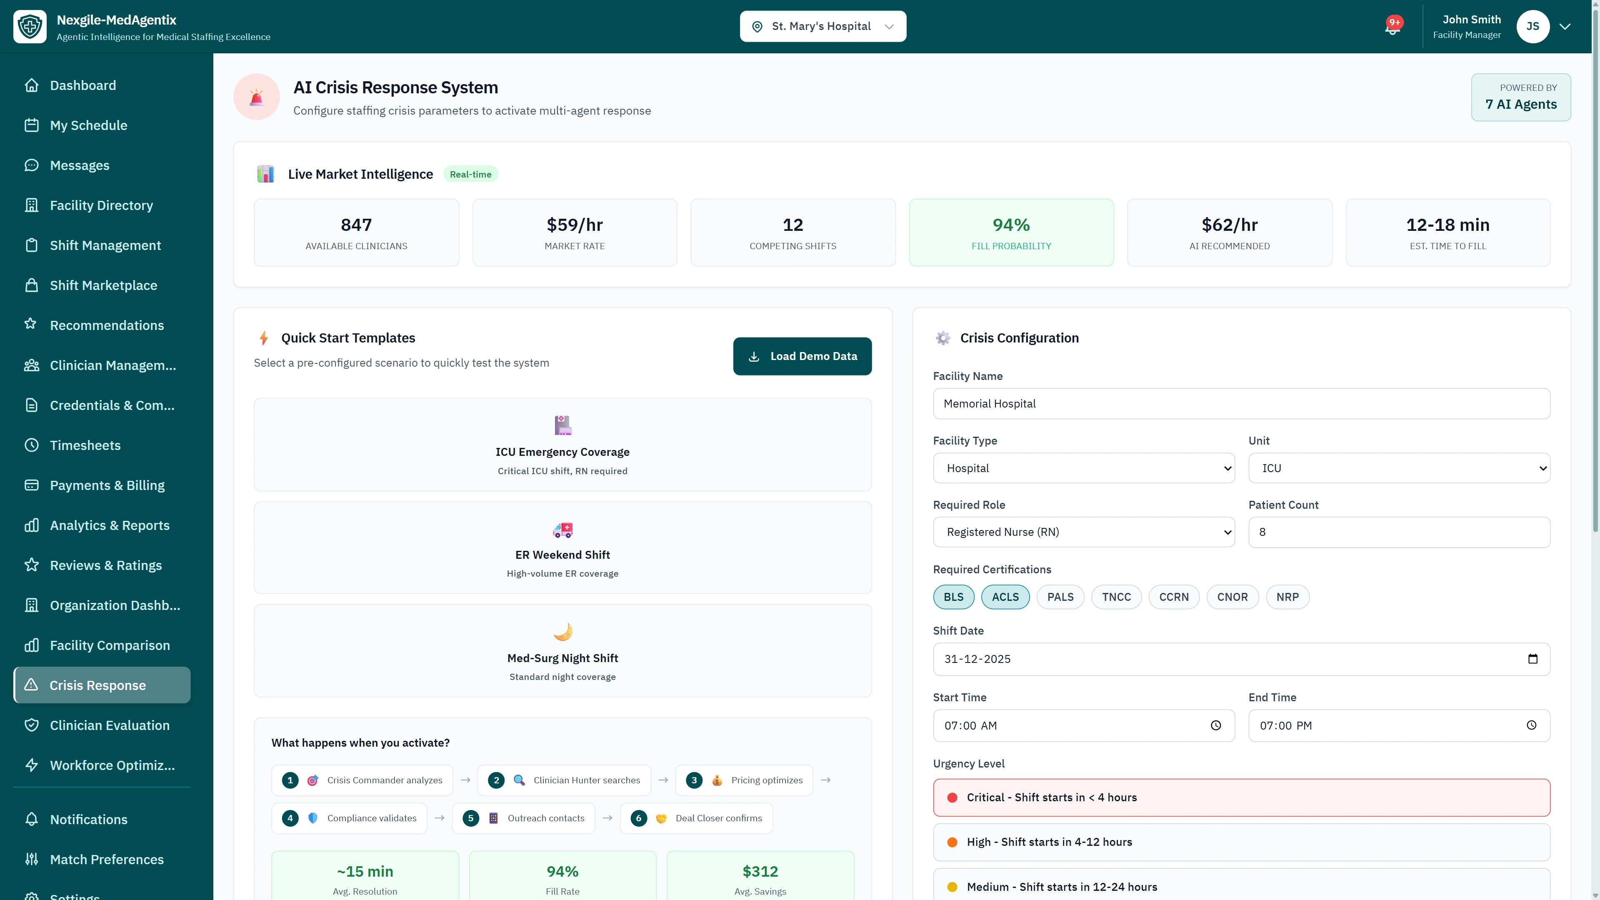Go to the My Schedule section
Screen dimensions: 1600x900
pyautogui.click(x=32, y=125)
